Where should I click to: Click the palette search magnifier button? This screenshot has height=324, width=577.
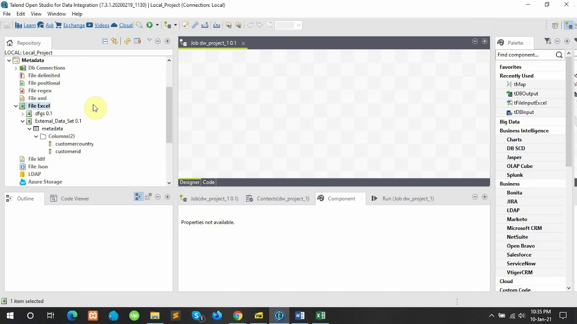tap(559, 55)
